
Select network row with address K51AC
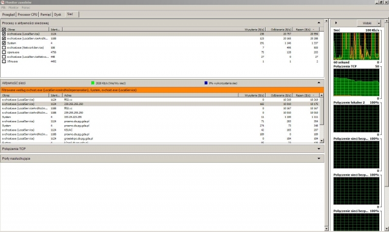(x=160, y=130)
